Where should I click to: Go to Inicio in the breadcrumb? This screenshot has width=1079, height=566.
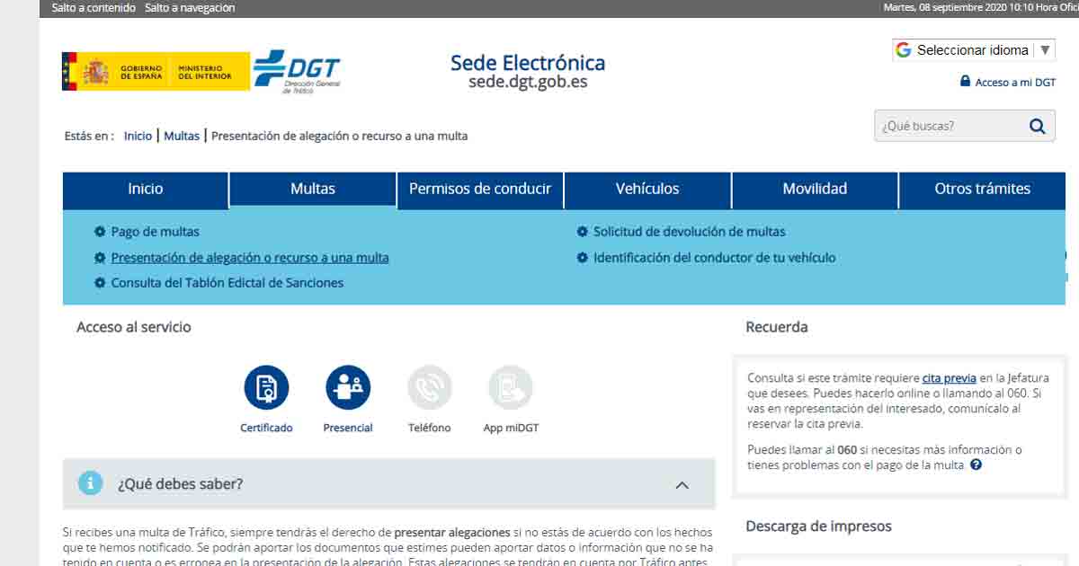(x=138, y=136)
